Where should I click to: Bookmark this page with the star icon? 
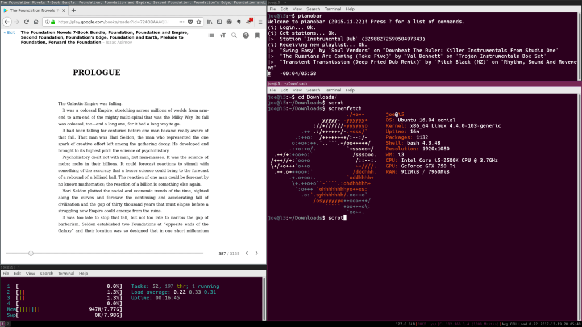tap(199, 22)
